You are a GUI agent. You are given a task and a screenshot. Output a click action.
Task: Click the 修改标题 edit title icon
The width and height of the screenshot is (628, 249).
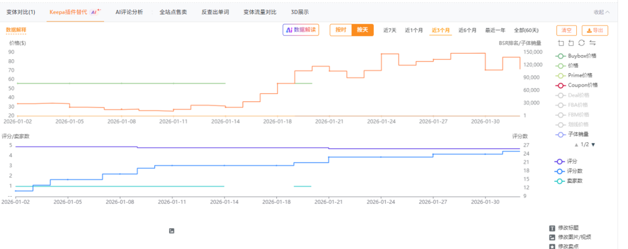pyautogui.click(x=552, y=228)
